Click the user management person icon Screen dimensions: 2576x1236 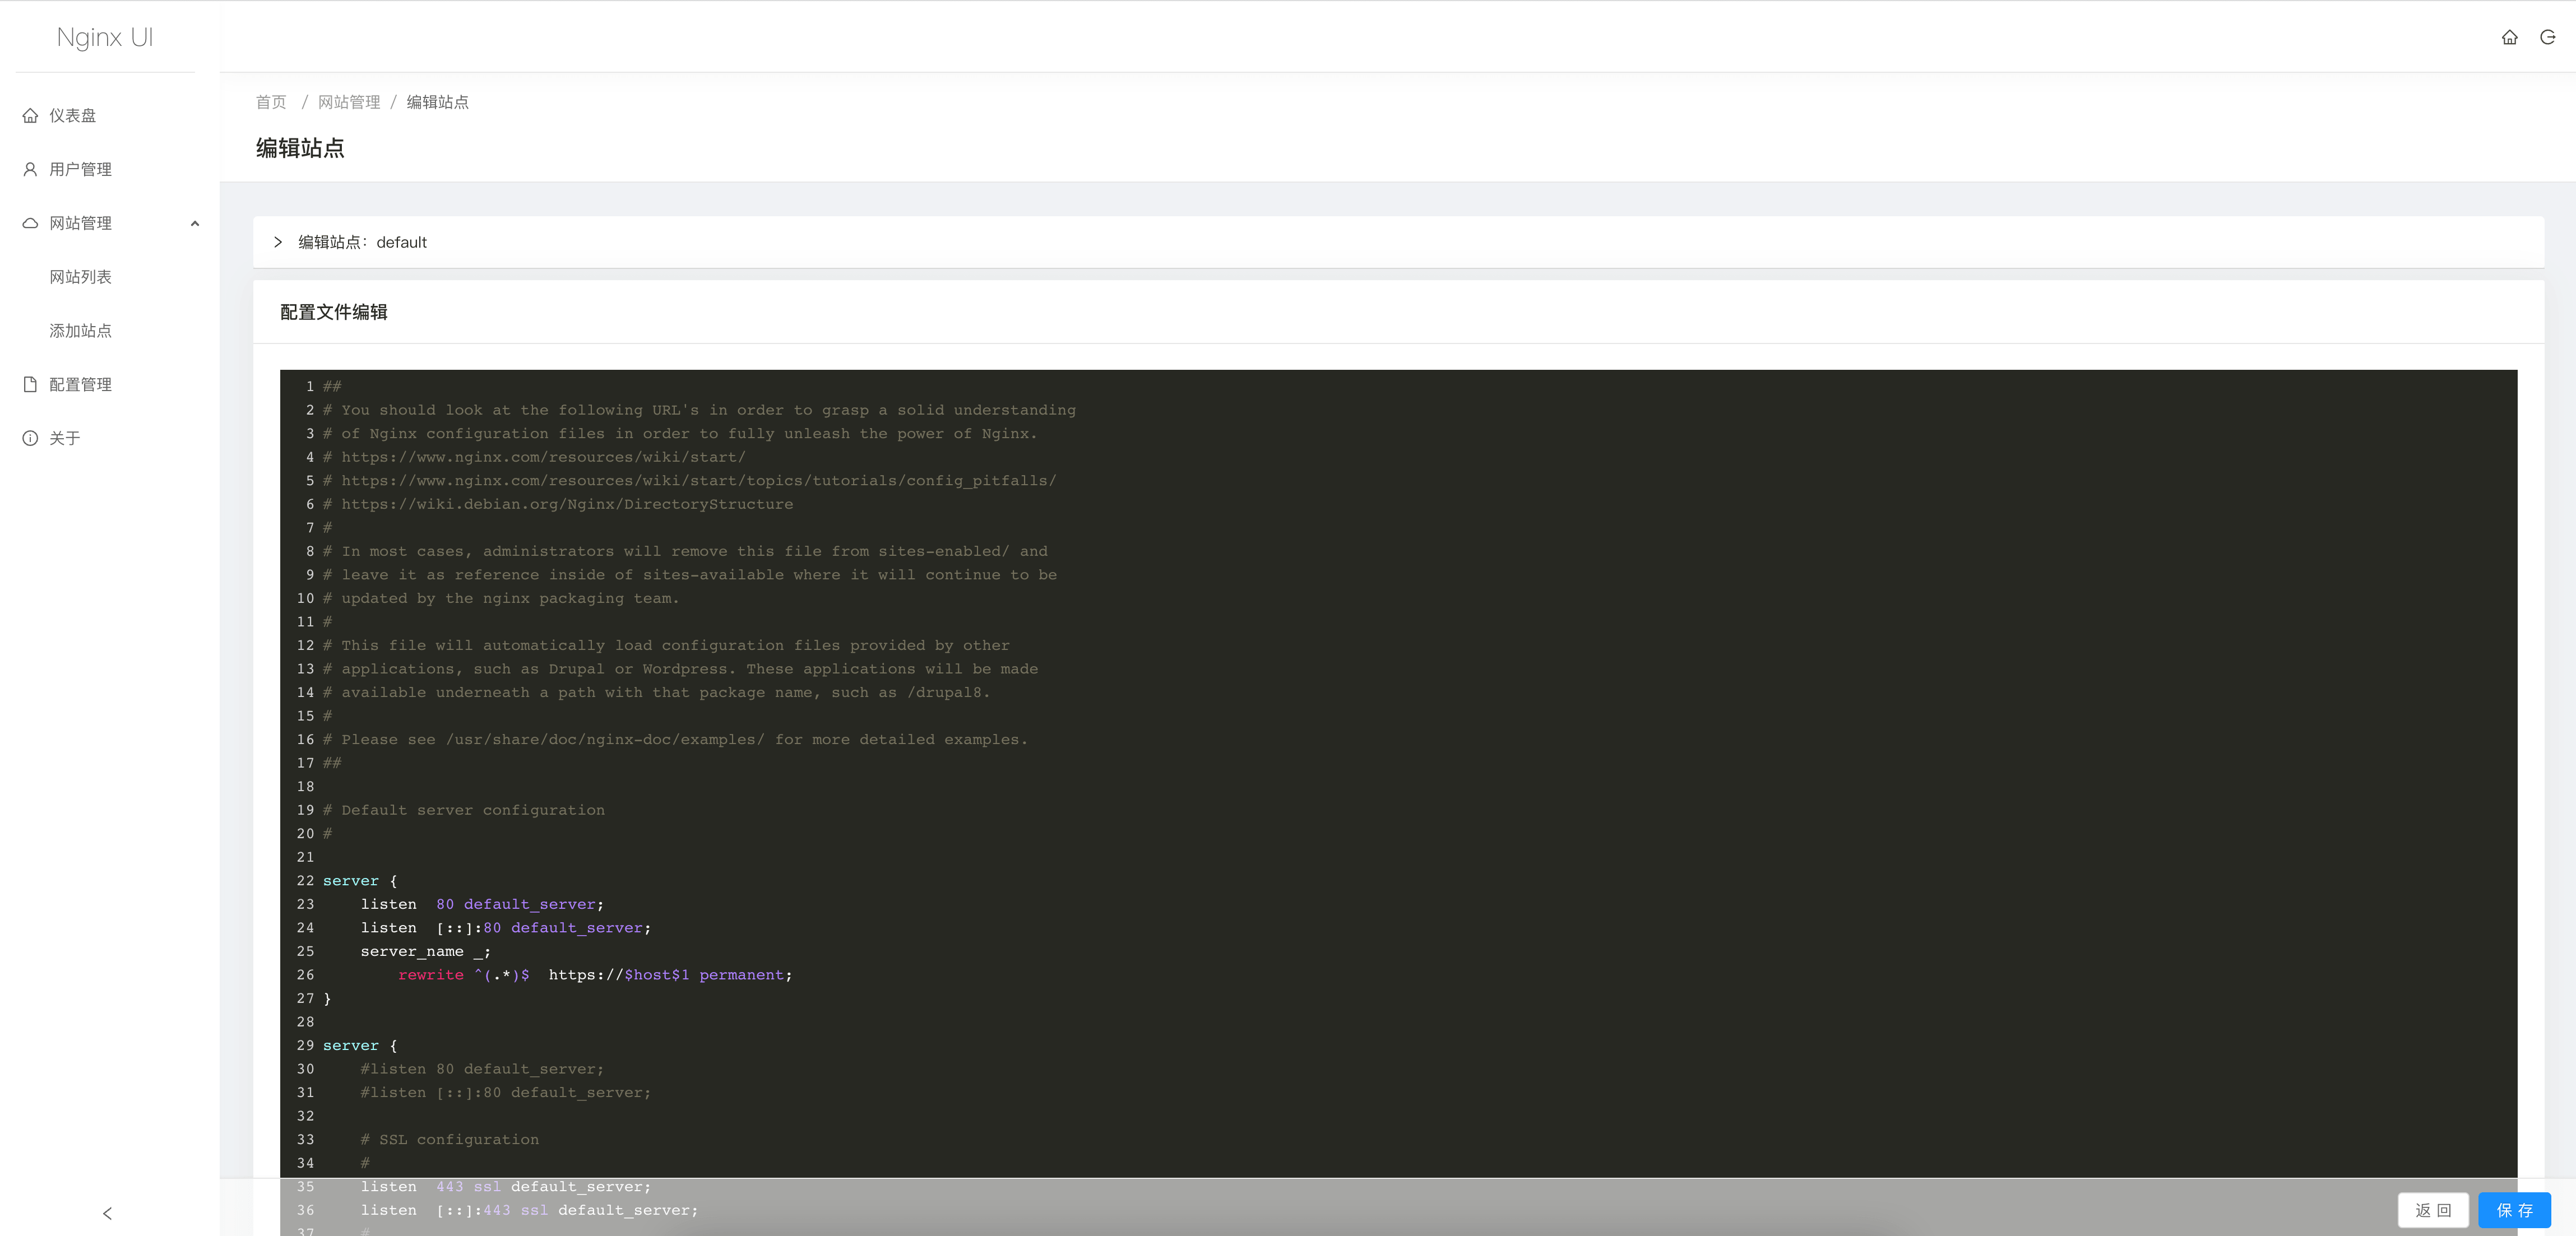click(x=30, y=170)
